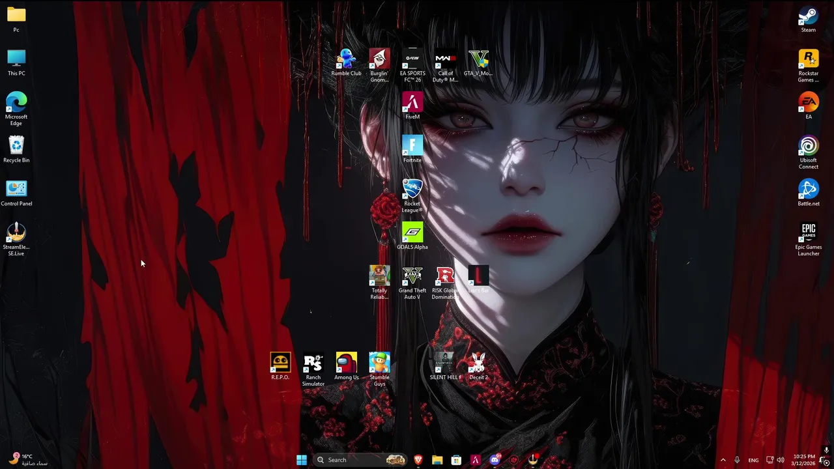The width and height of the screenshot is (834, 469).
Task: Select the Pc folder on desktop
Action: click(x=16, y=20)
